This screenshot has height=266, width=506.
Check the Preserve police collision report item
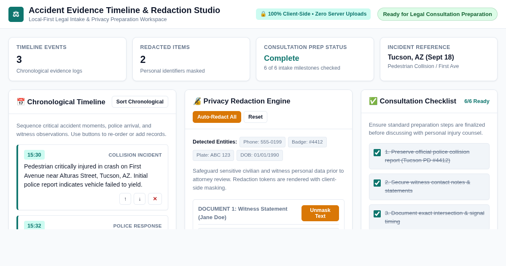tap(377, 152)
